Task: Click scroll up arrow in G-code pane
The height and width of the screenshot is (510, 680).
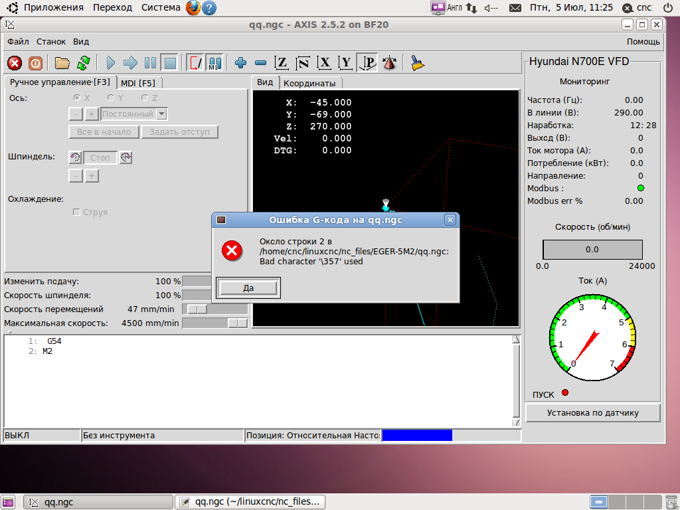Action: [515, 339]
